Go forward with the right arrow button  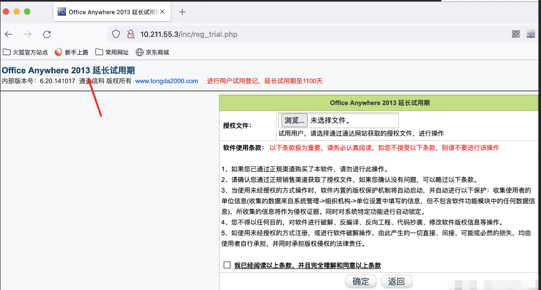coord(27,34)
